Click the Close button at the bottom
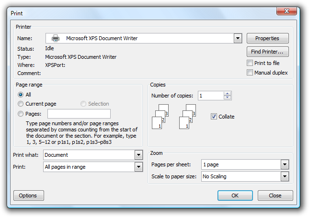The height and width of the screenshot is (217, 309). (275, 195)
